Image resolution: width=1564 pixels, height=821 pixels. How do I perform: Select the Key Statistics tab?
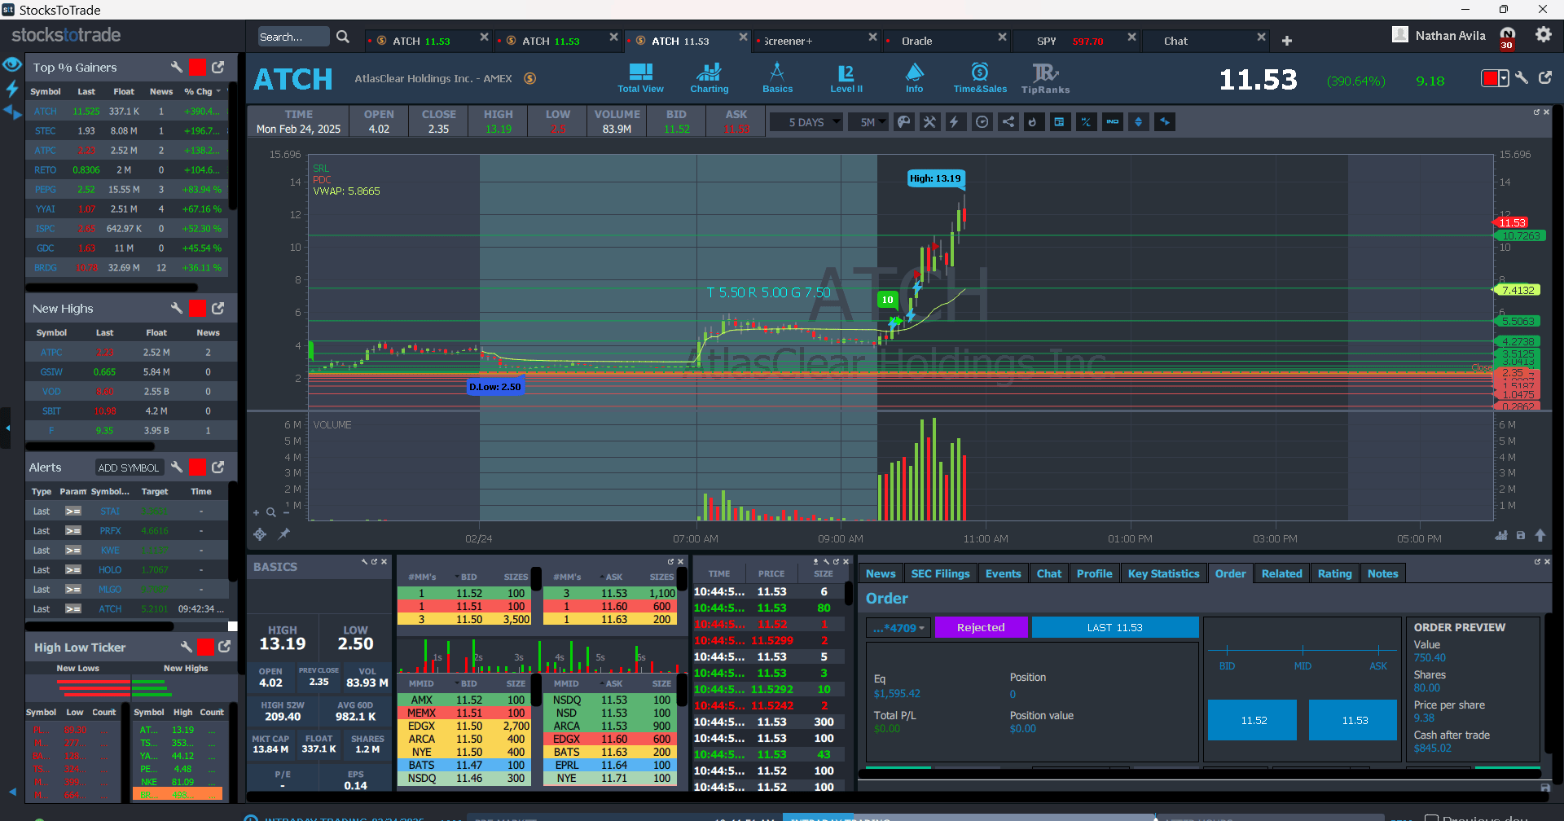[1163, 573]
